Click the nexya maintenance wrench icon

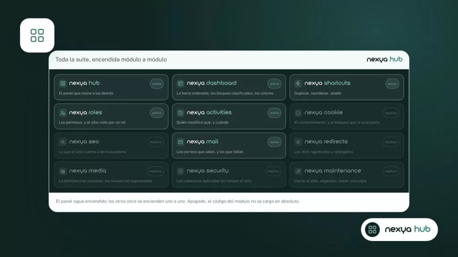click(298, 171)
